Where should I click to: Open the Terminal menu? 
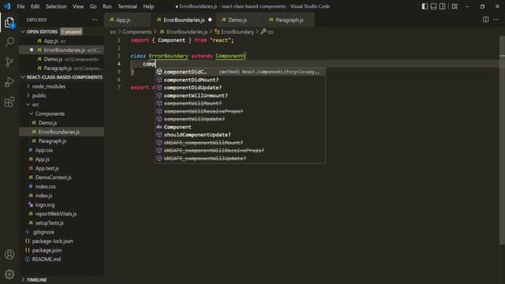[x=127, y=6]
